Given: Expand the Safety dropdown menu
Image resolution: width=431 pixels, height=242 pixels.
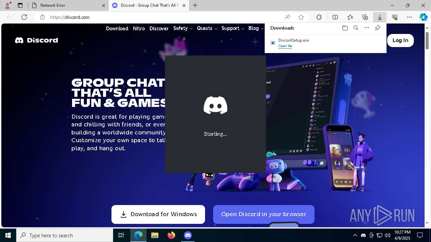Looking at the screenshot, I should pos(183,29).
